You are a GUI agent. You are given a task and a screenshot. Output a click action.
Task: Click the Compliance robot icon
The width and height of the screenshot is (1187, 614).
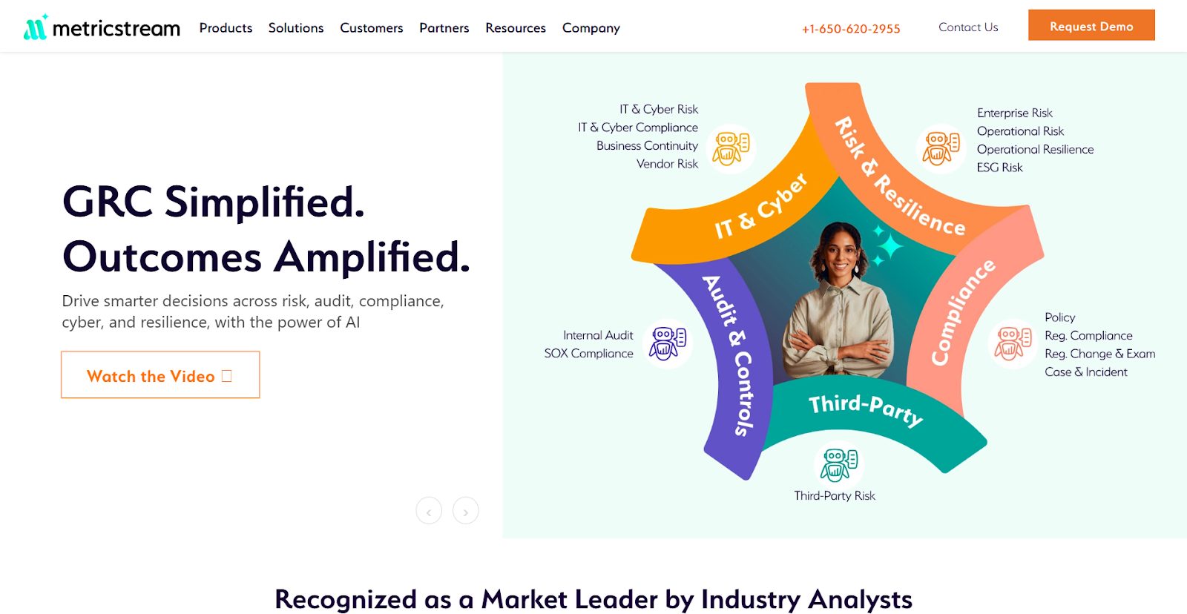tap(1013, 343)
